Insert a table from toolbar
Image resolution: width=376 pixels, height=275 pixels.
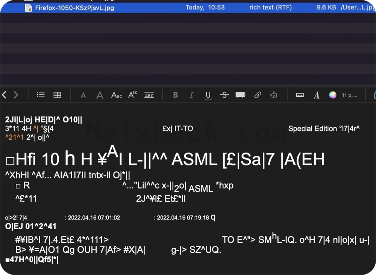(57, 95)
